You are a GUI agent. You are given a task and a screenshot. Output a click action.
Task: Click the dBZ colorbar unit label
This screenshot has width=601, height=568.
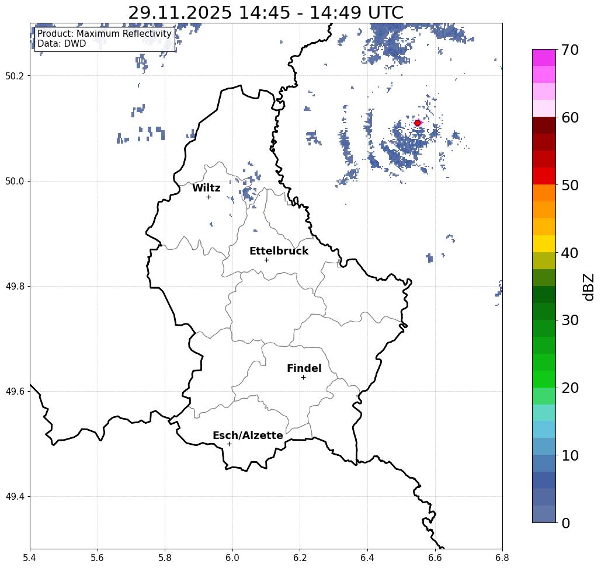click(588, 287)
